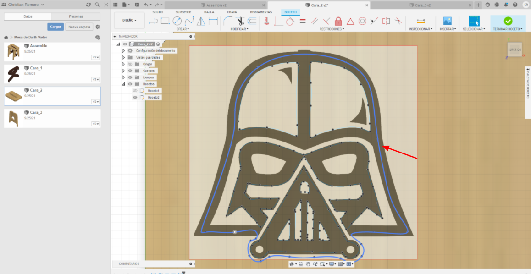Switch to the SÓLIDO ribbon tab
531x274 pixels.
[x=157, y=12]
